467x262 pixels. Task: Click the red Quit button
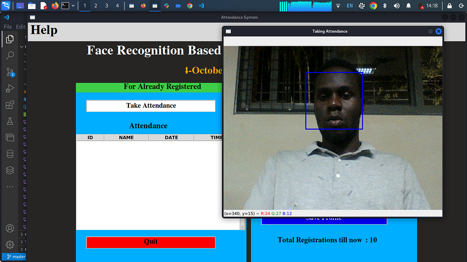(151, 242)
